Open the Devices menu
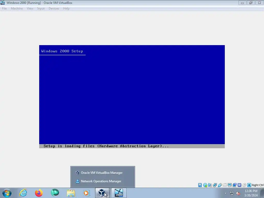The height and width of the screenshot is (198, 264). coord(54,9)
